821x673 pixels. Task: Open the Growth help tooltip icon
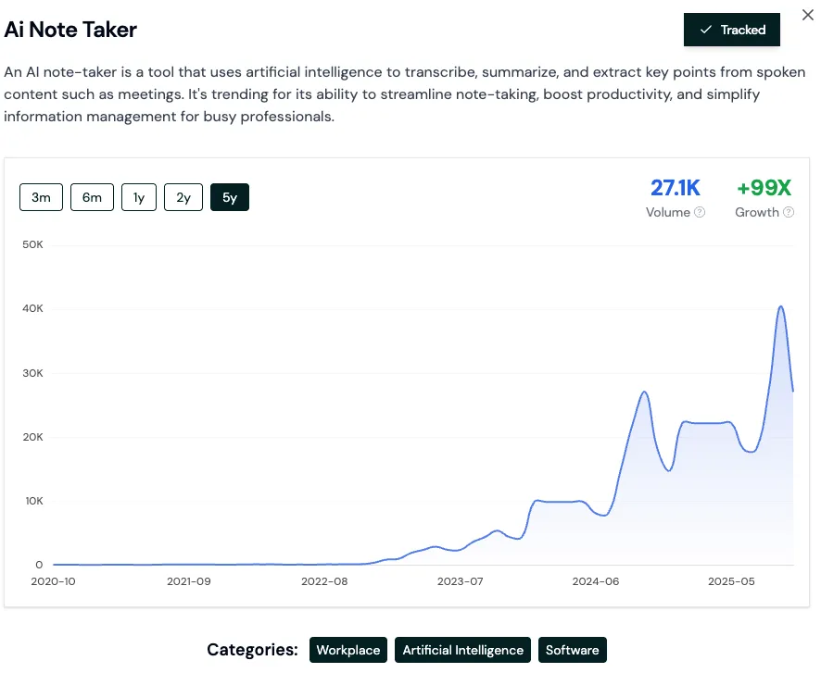[786, 212]
